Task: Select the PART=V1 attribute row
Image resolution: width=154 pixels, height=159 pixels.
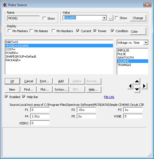Action: click(x=59, y=42)
